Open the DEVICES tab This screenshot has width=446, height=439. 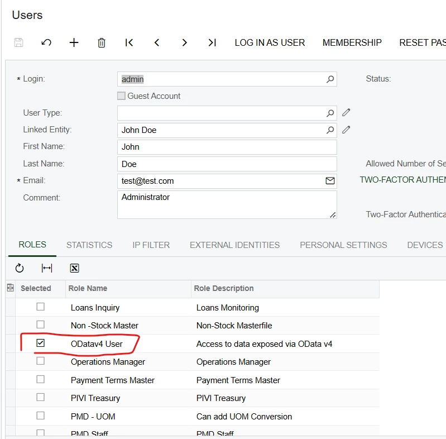425,245
